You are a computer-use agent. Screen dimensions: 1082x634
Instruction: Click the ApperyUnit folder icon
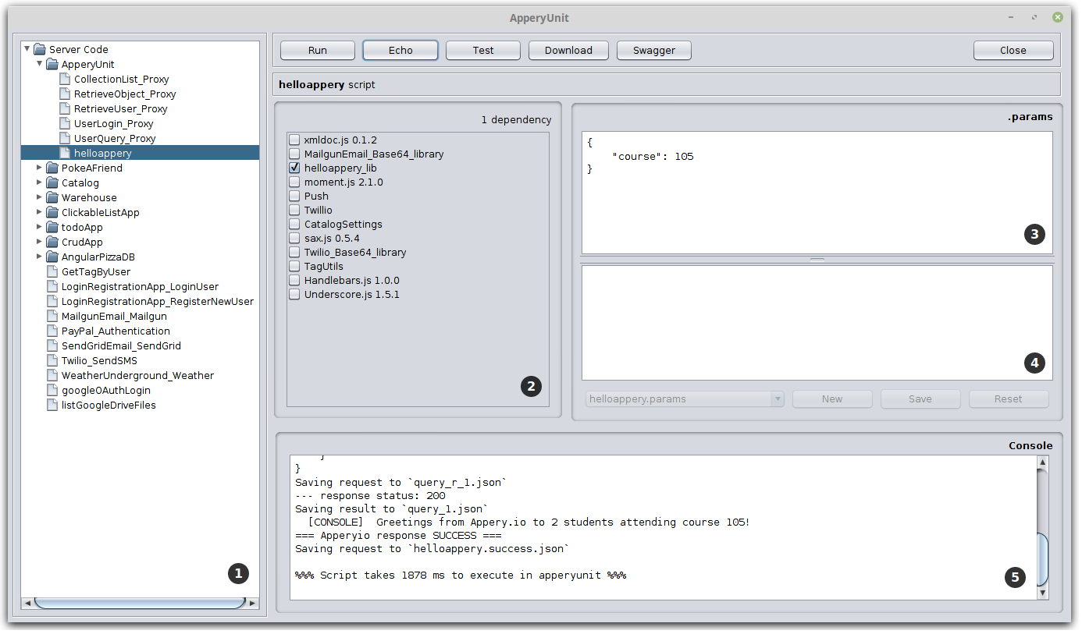click(x=52, y=64)
